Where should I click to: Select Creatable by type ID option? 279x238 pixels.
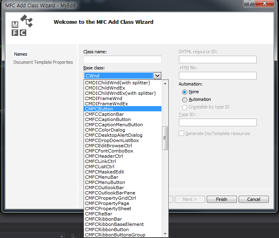185,107
